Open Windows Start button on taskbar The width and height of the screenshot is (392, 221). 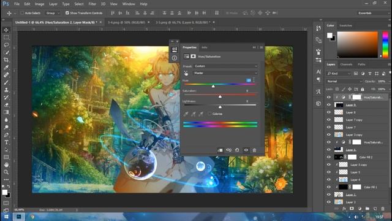[6, 217]
